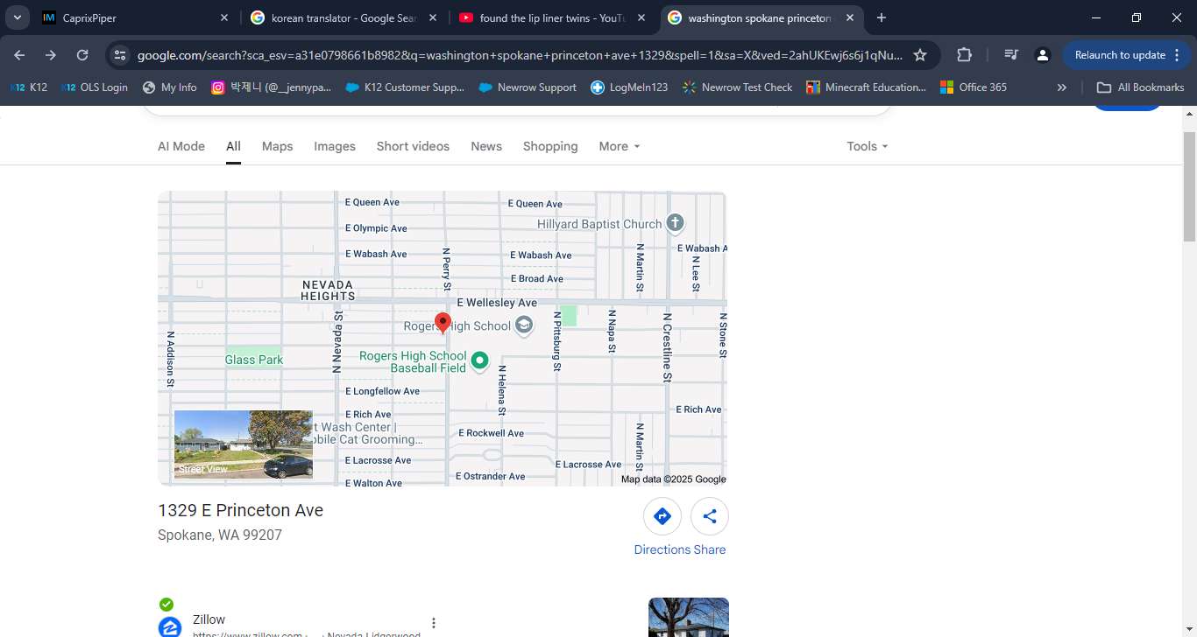Image resolution: width=1197 pixels, height=637 pixels.
Task: Click Relaunch to update button
Action: (x=1120, y=55)
